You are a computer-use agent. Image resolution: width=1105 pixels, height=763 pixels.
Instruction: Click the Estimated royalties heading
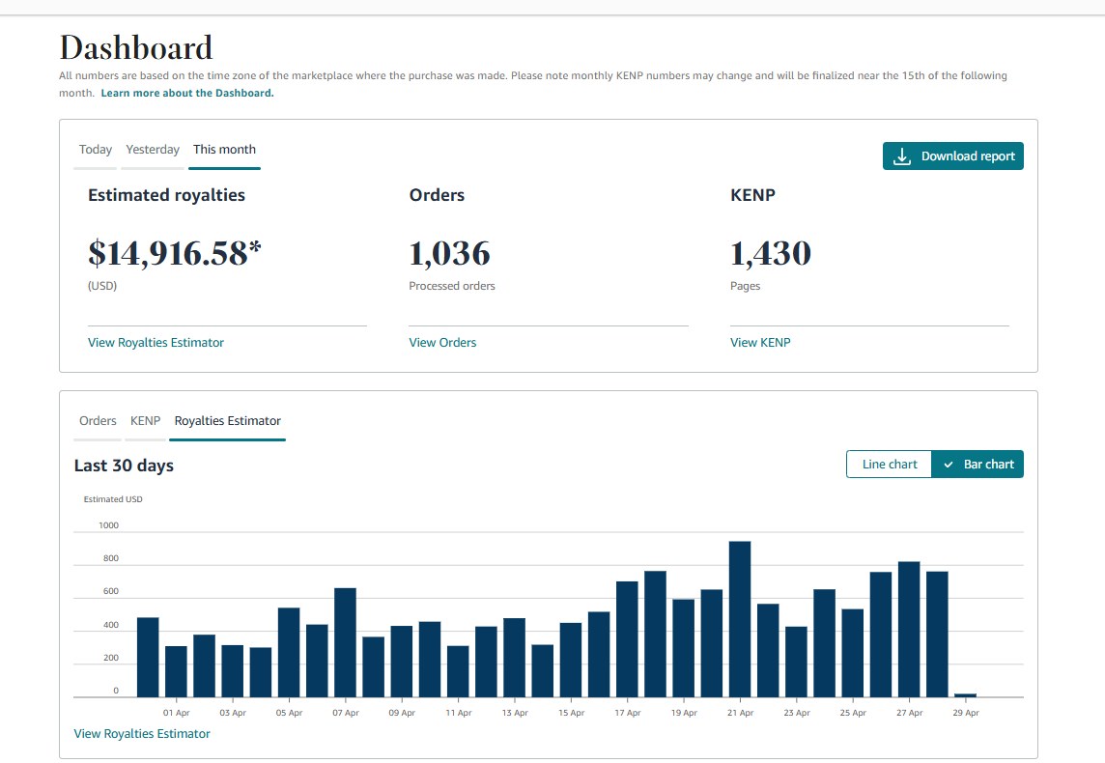point(166,195)
